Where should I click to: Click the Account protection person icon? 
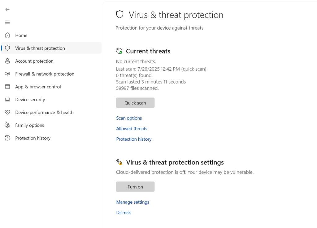click(x=7, y=61)
